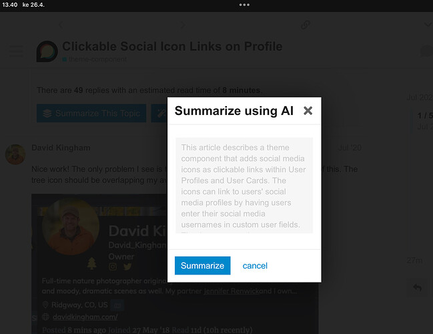Click the 13.40 clock in status bar
The image size is (433, 334).
coord(9,5)
